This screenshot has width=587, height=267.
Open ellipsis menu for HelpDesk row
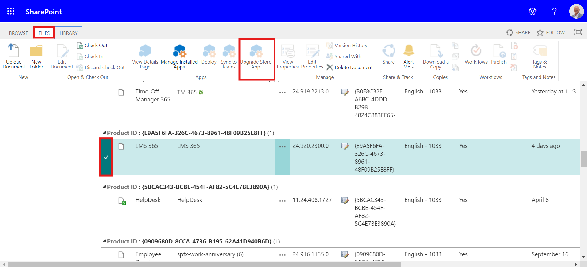[282, 201]
